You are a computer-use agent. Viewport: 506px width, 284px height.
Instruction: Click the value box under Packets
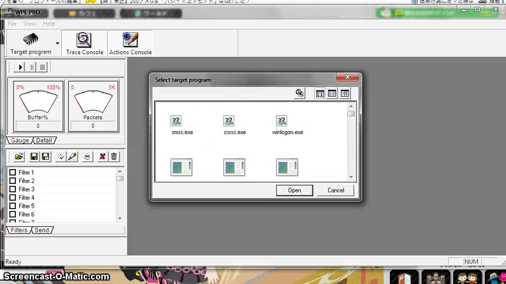pyautogui.click(x=93, y=126)
